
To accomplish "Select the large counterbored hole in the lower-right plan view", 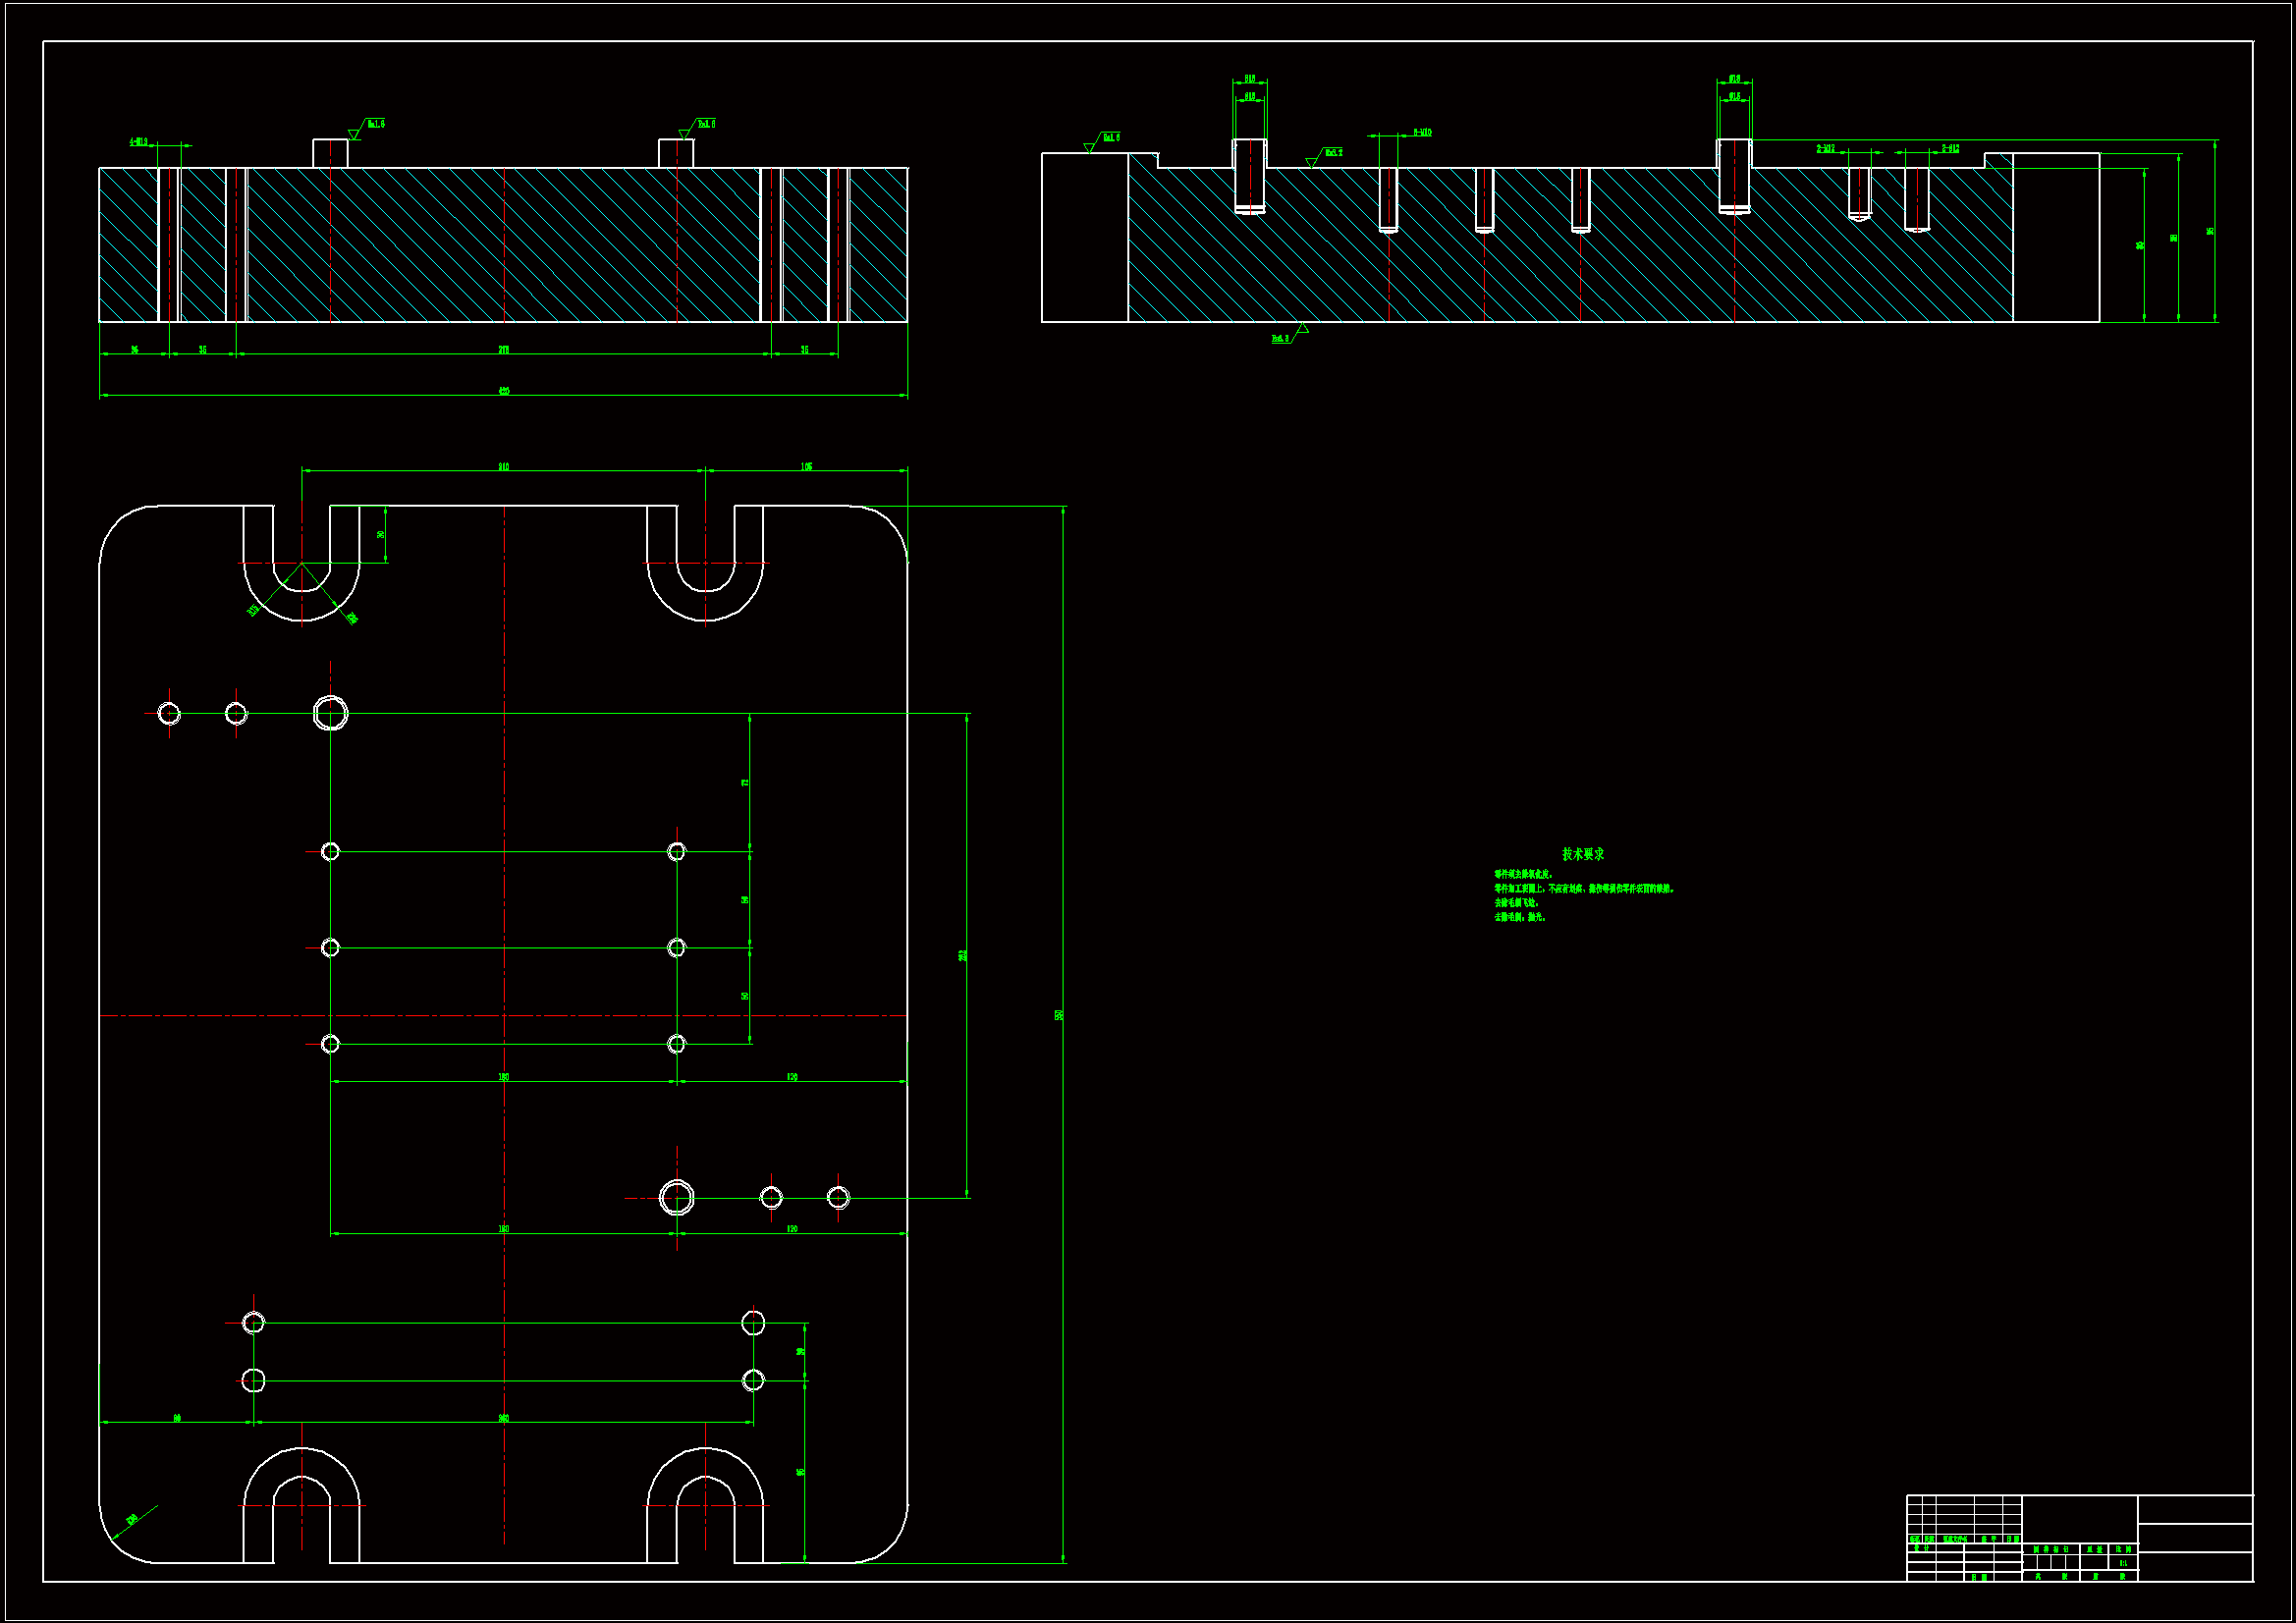I will tap(677, 1197).
